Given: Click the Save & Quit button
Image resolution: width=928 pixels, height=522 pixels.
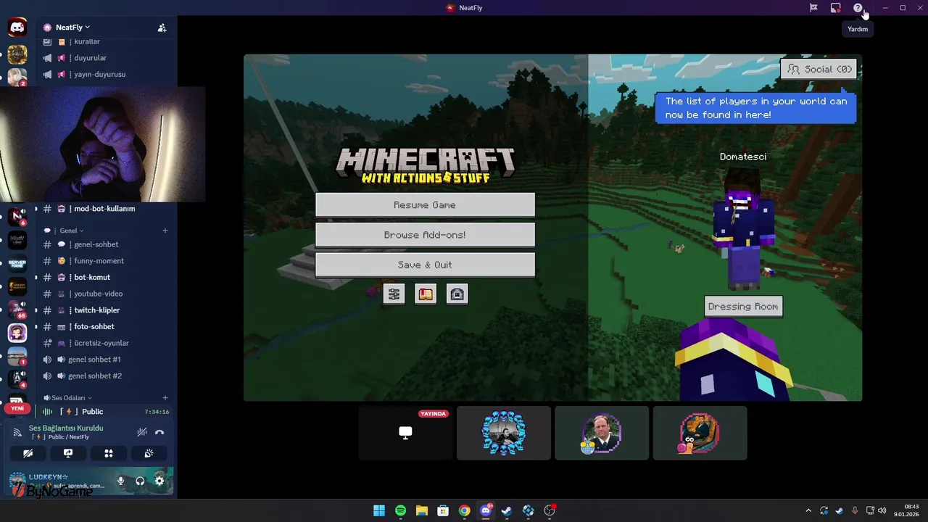Looking at the screenshot, I should 425,265.
